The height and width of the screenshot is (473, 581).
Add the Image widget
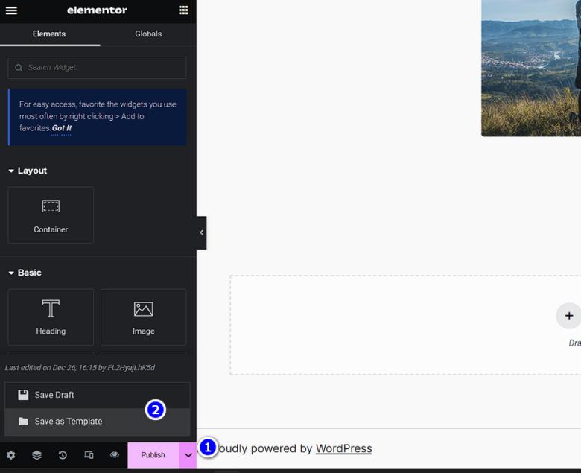pyautogui.click(x=144, y=317)
